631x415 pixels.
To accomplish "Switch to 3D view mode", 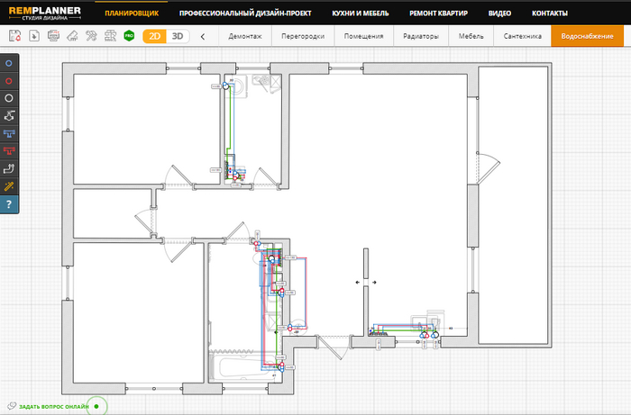I will pyautogui.click(x=178, y=36).
